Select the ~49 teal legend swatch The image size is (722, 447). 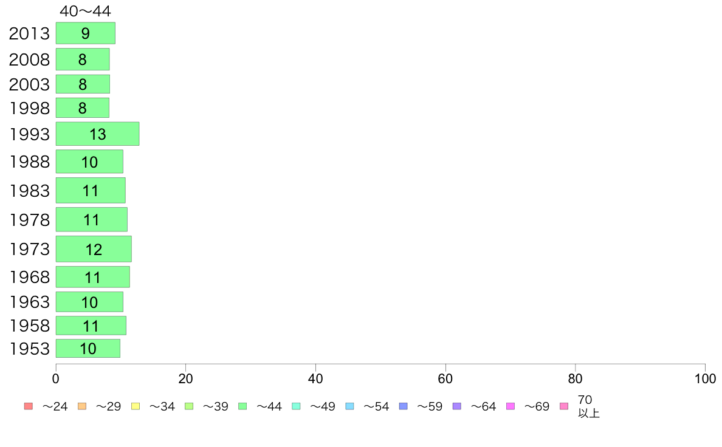click(296, 406)
